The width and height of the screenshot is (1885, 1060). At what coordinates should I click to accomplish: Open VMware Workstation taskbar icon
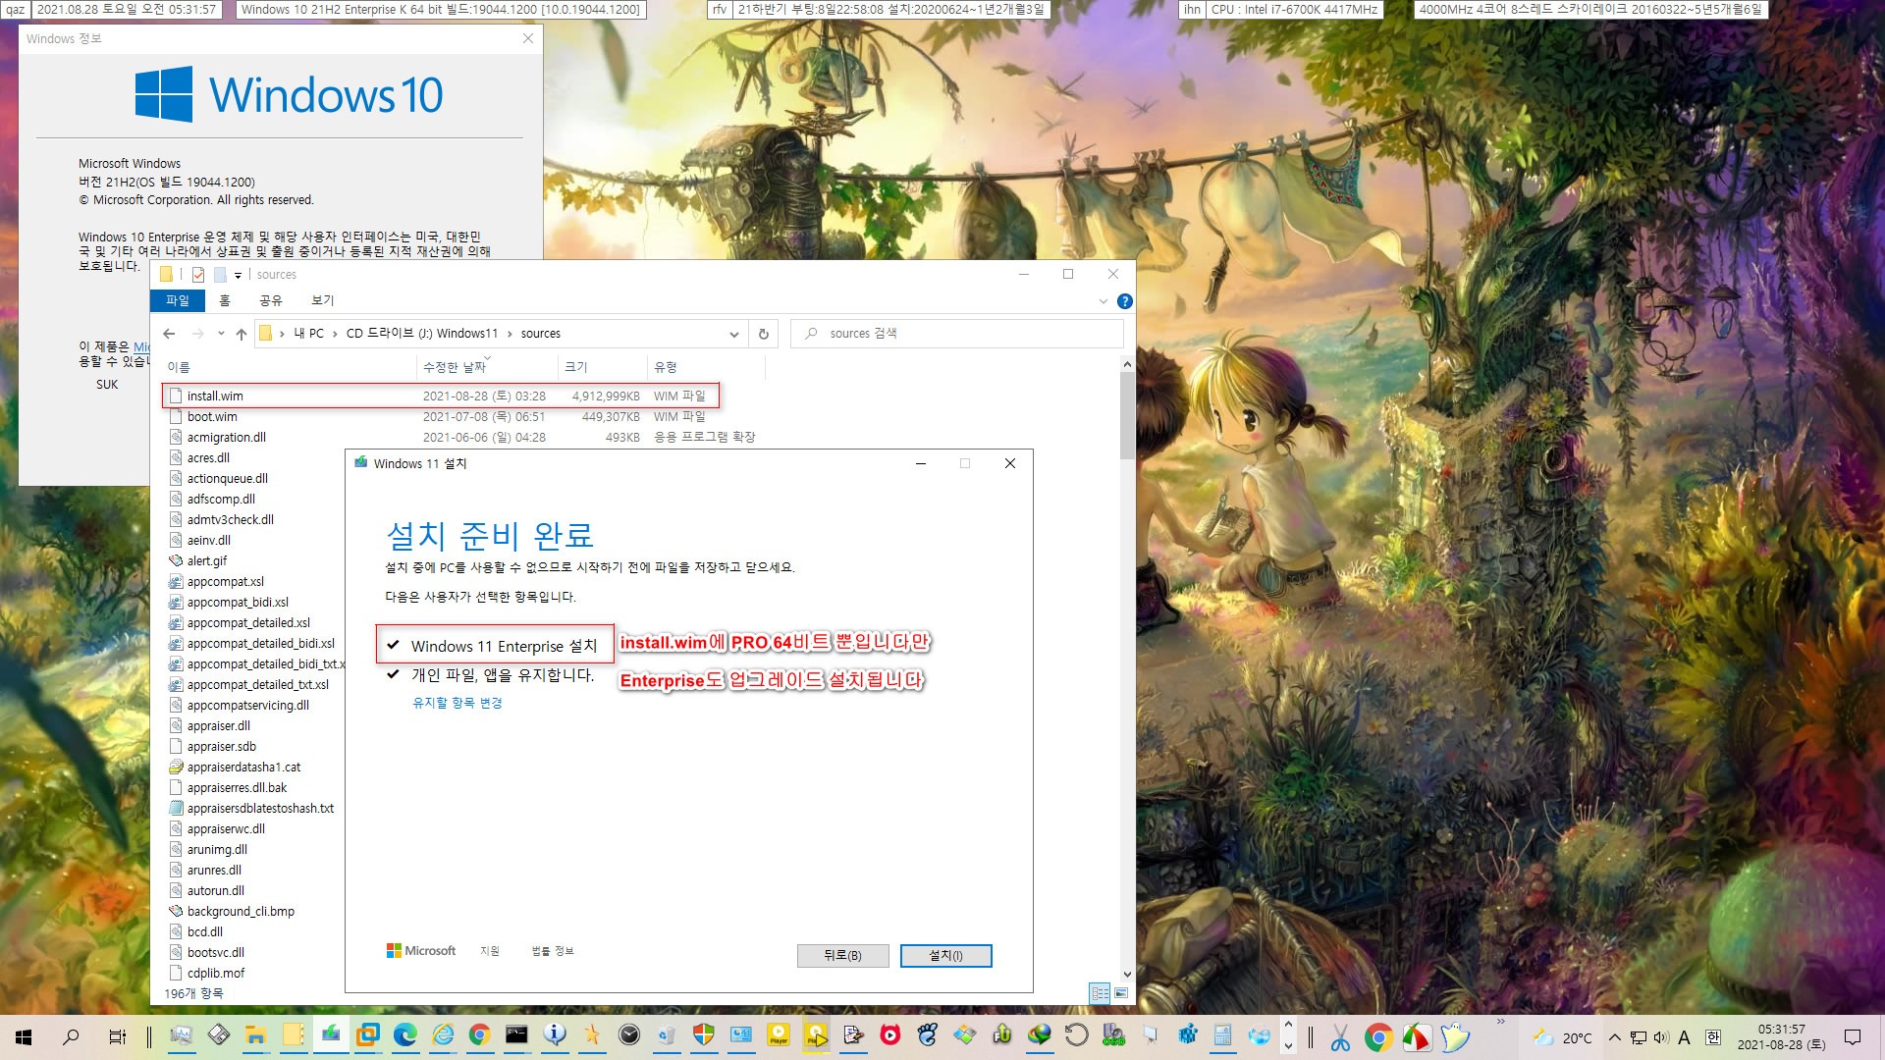pos(367,1035)
